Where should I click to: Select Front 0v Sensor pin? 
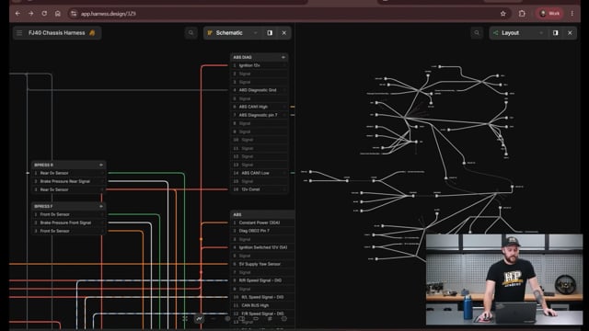[x=69, y=214]
